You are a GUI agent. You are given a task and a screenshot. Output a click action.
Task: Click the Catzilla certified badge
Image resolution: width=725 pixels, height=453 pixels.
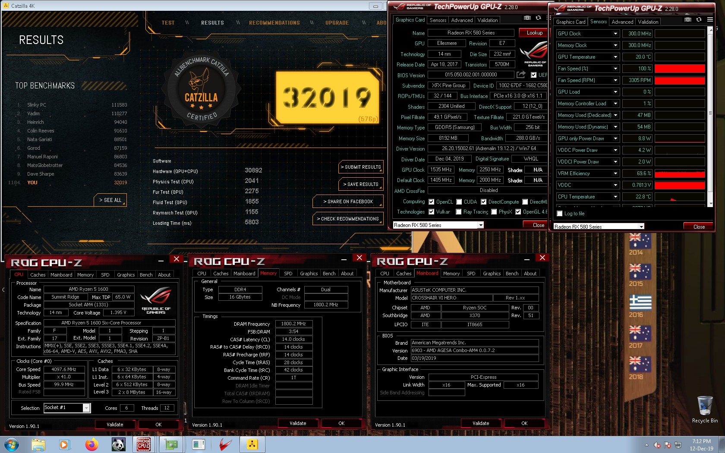(202, 90)
